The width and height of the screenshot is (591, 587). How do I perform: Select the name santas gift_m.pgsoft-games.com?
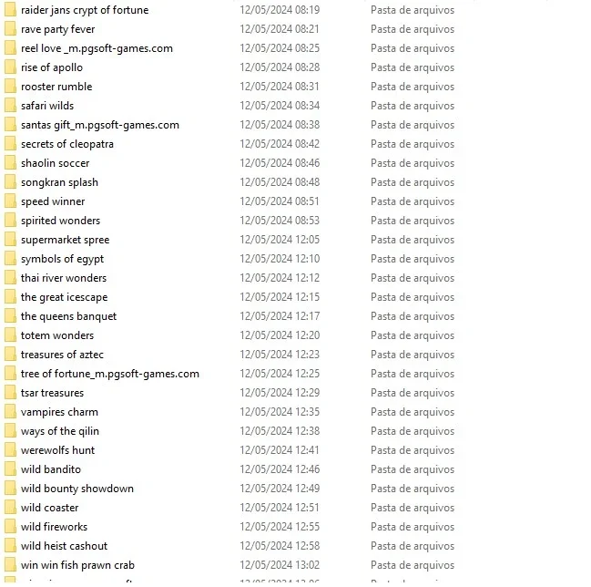100,125
